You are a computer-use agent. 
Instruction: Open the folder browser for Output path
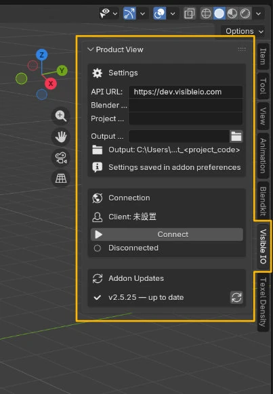click(236, 136)
